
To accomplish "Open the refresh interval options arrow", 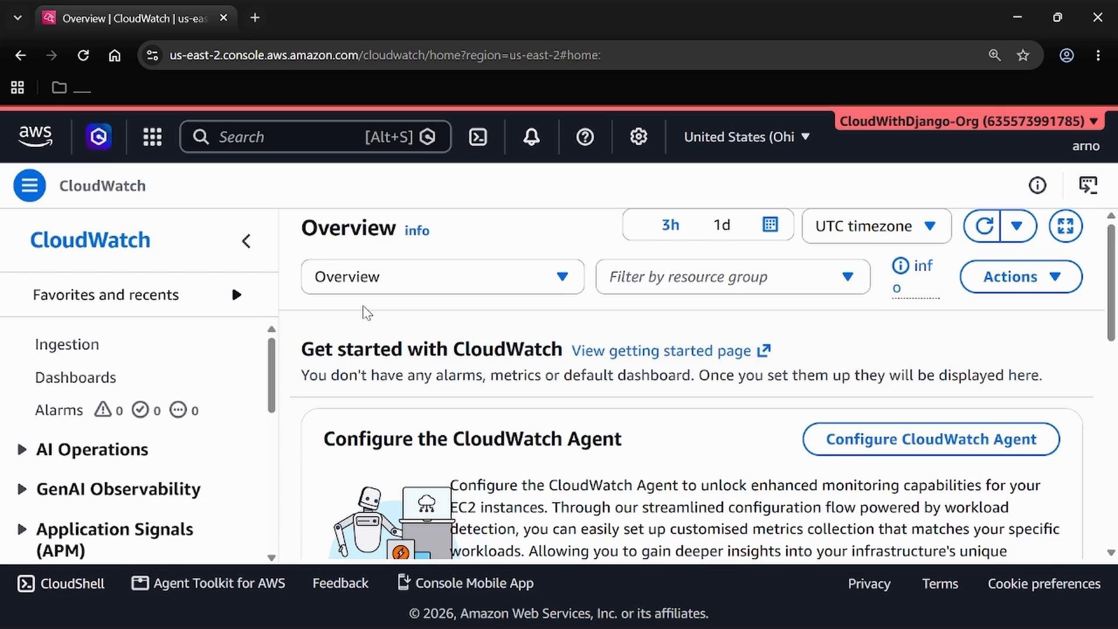I will (x=1017, y=226).
